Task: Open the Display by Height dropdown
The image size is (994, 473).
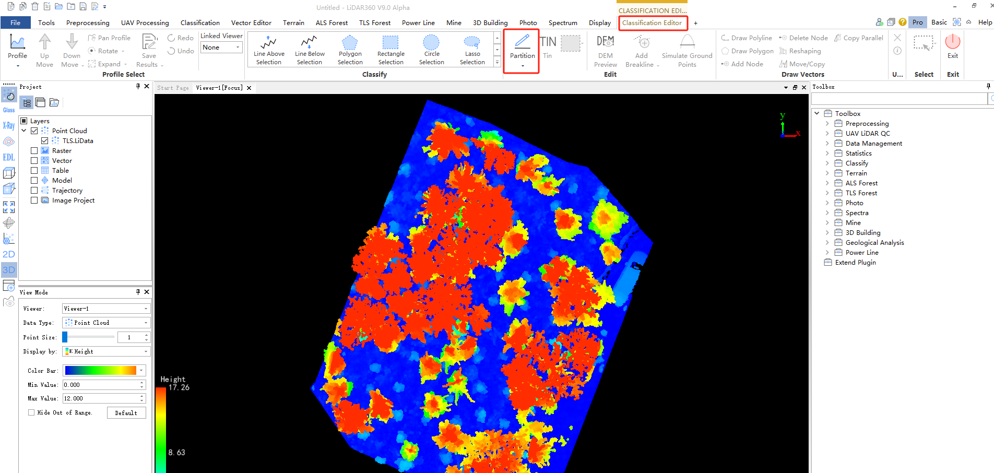Action: click(106, 351)
